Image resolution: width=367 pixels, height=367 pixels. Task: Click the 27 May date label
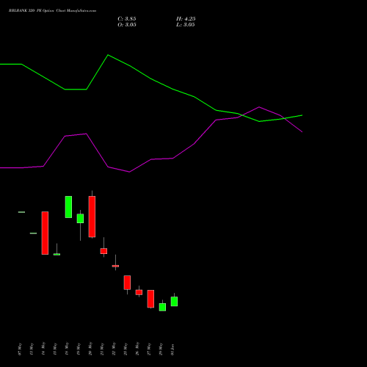click(x=149, y=349)
